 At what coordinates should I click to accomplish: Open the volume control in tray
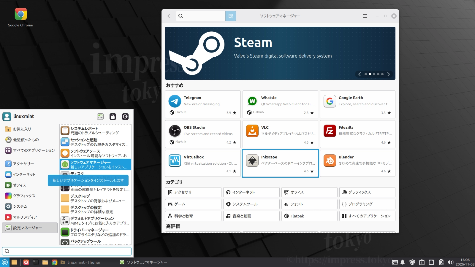point(450,262)
